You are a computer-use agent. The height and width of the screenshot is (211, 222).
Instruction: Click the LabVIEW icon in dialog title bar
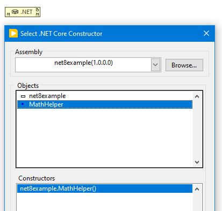click(13, 33)
